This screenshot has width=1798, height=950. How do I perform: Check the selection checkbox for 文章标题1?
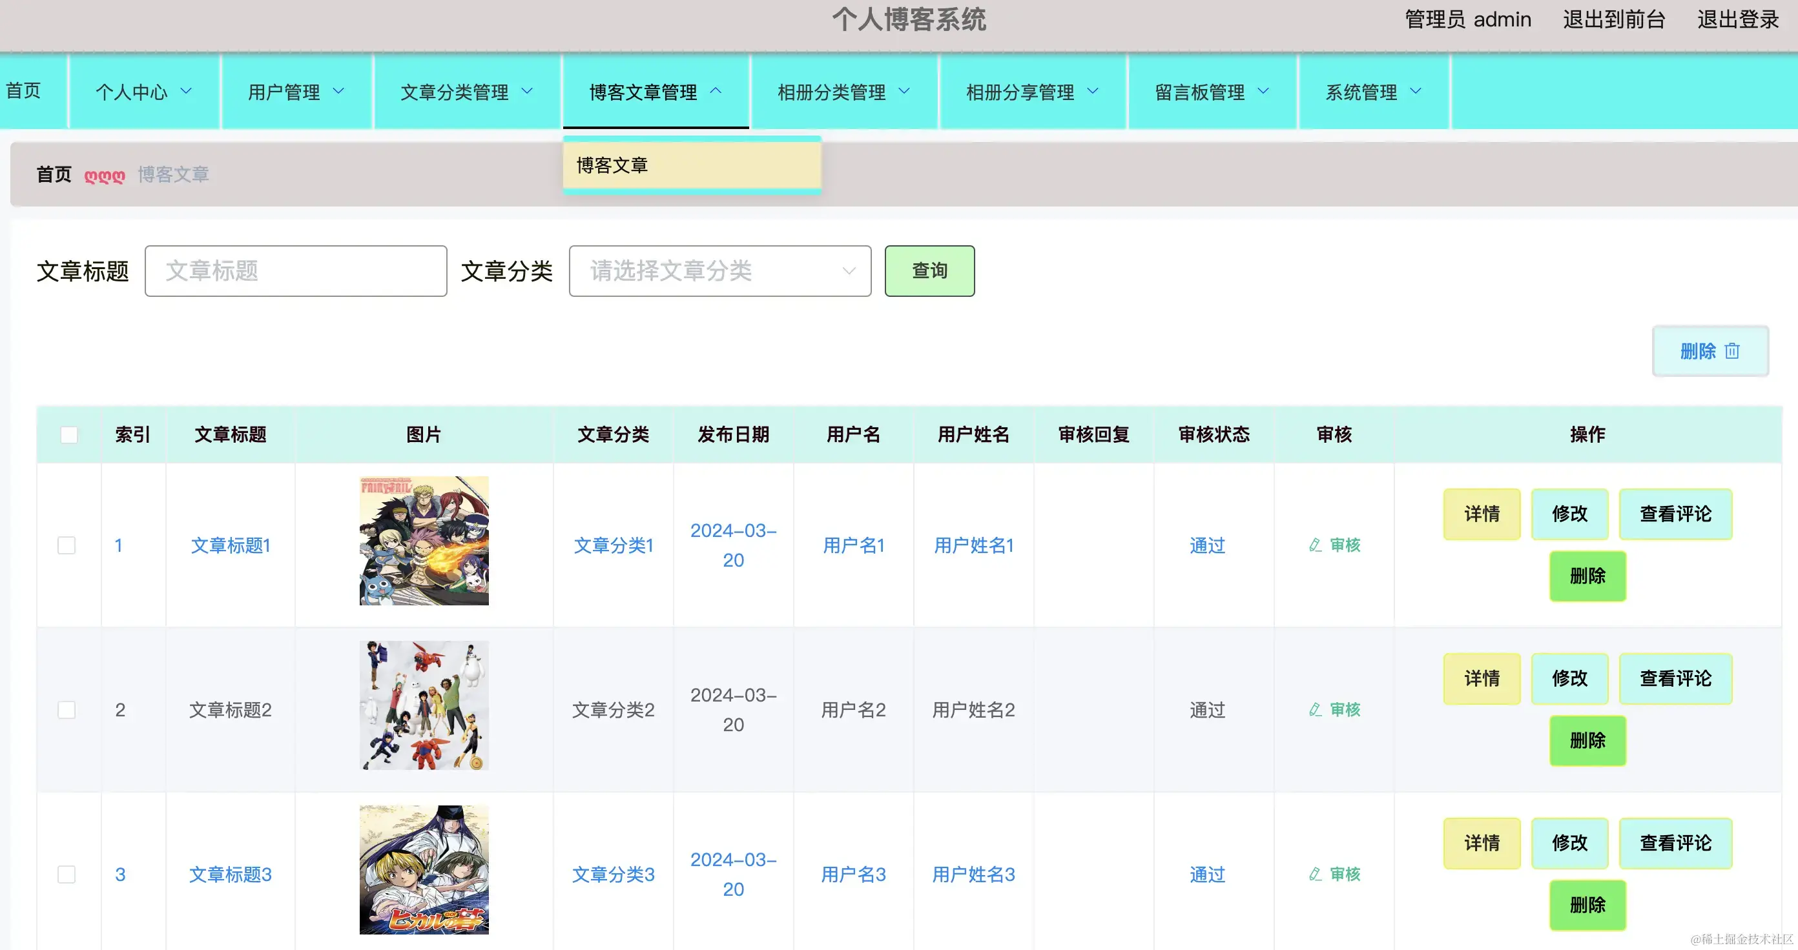pyautogui.click(x=67, y=545)
